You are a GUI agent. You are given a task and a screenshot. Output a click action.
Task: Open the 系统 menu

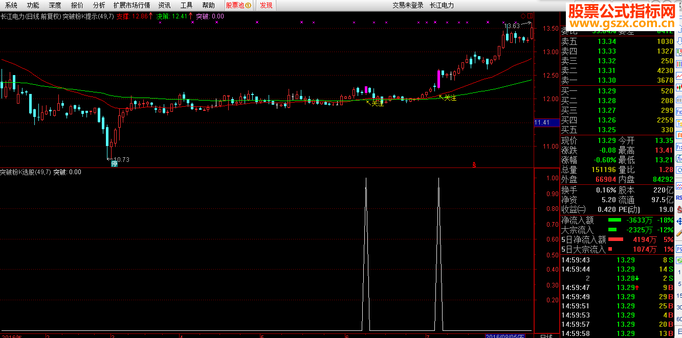(x=11, y=5)
